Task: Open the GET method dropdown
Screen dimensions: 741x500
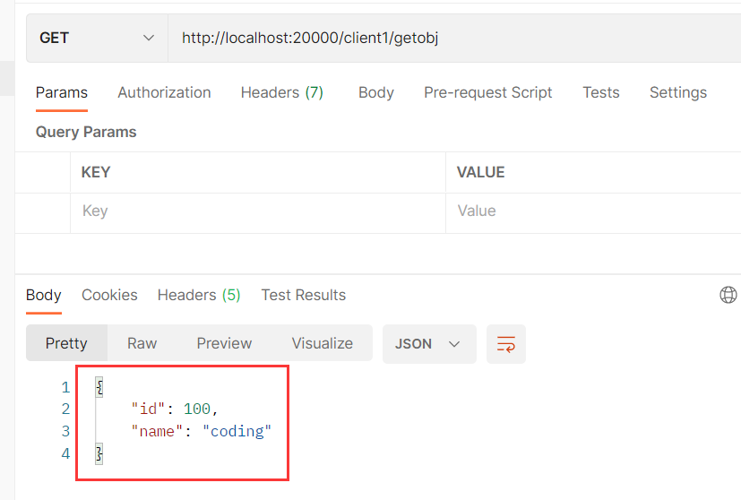Action: click(97, 38)
